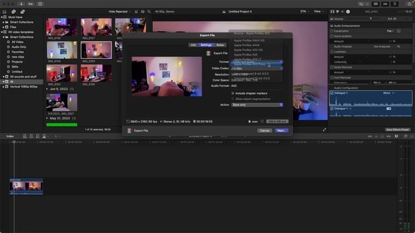This screenshot has width=415, height=233.
Task: Open the Mono channel dropdown
Action: coord(388,93)
